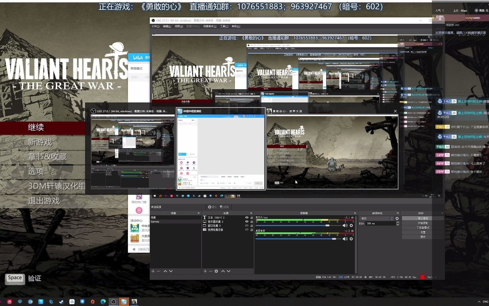Open the 编辑(E) menu in OBS
The width and height of the screenshot is (489, 306).
pyautogui.click(x=167, y=26)
